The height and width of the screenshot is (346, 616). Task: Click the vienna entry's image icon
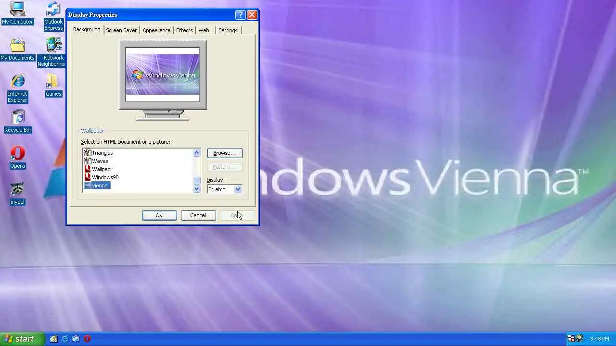click(87, 185)
